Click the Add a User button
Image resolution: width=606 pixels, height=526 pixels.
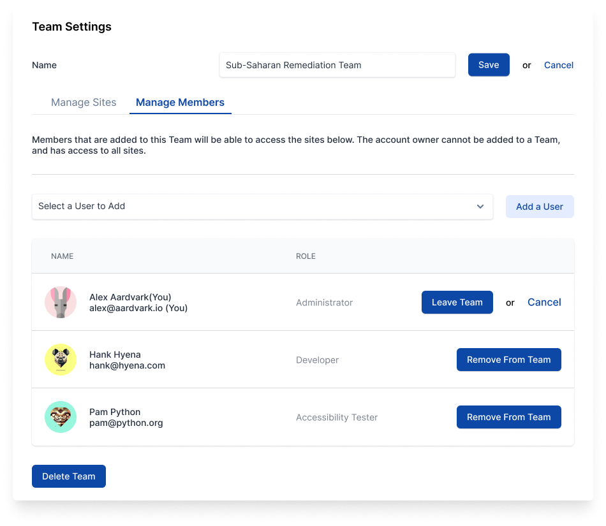pos(540,207)
